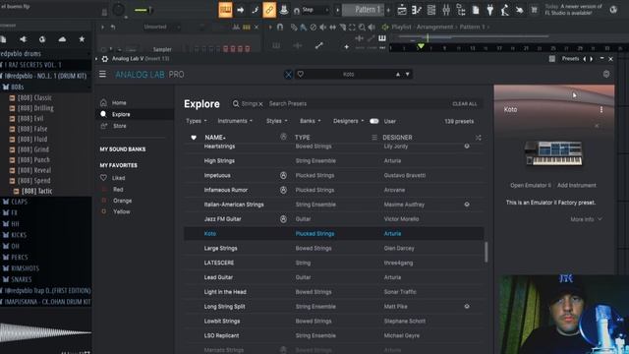The height and width of the screenshot is (354, 629).
Task: Click the plugin wrapper gear icon
Action: 105,59
